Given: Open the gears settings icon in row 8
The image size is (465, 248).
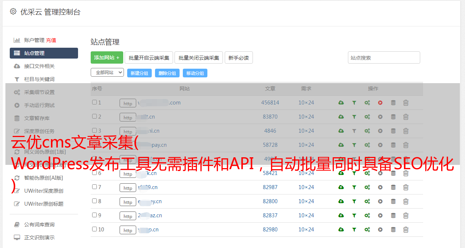Looking at the screenshot, I should click(367, 201).
